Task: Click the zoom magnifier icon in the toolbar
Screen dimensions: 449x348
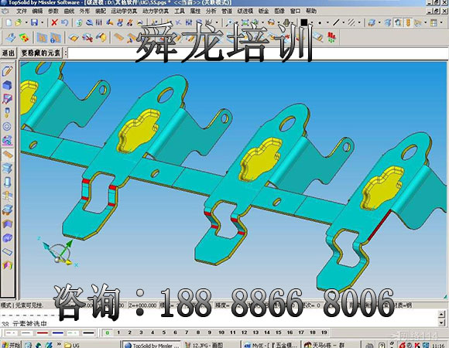Action: pyautogui.click(x=229, y=22)
